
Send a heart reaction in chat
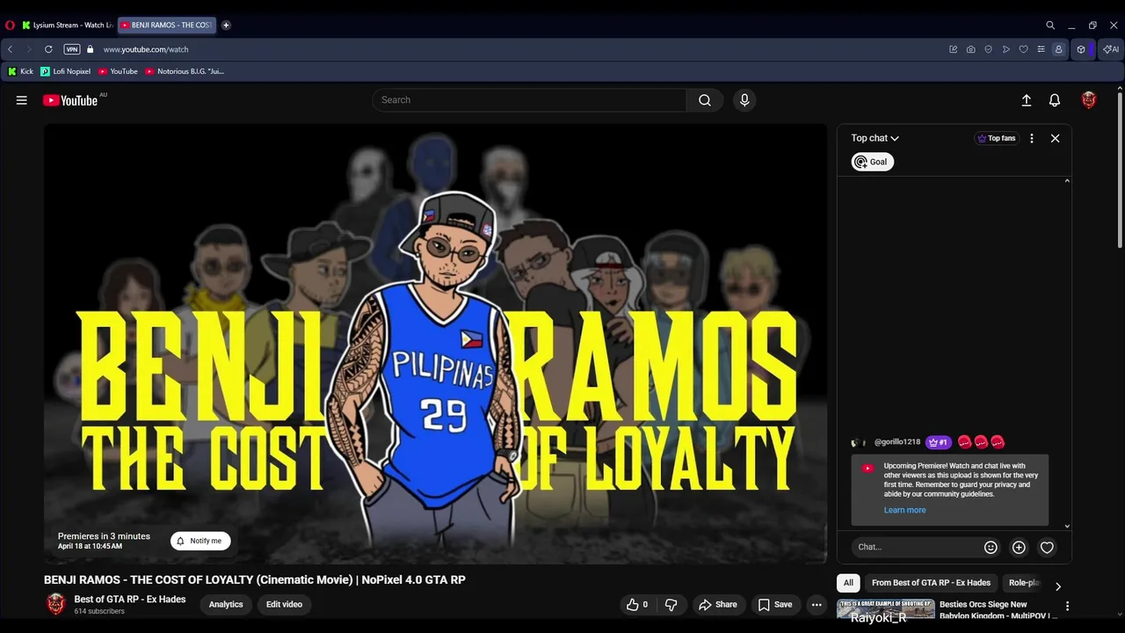[1047, 547]
